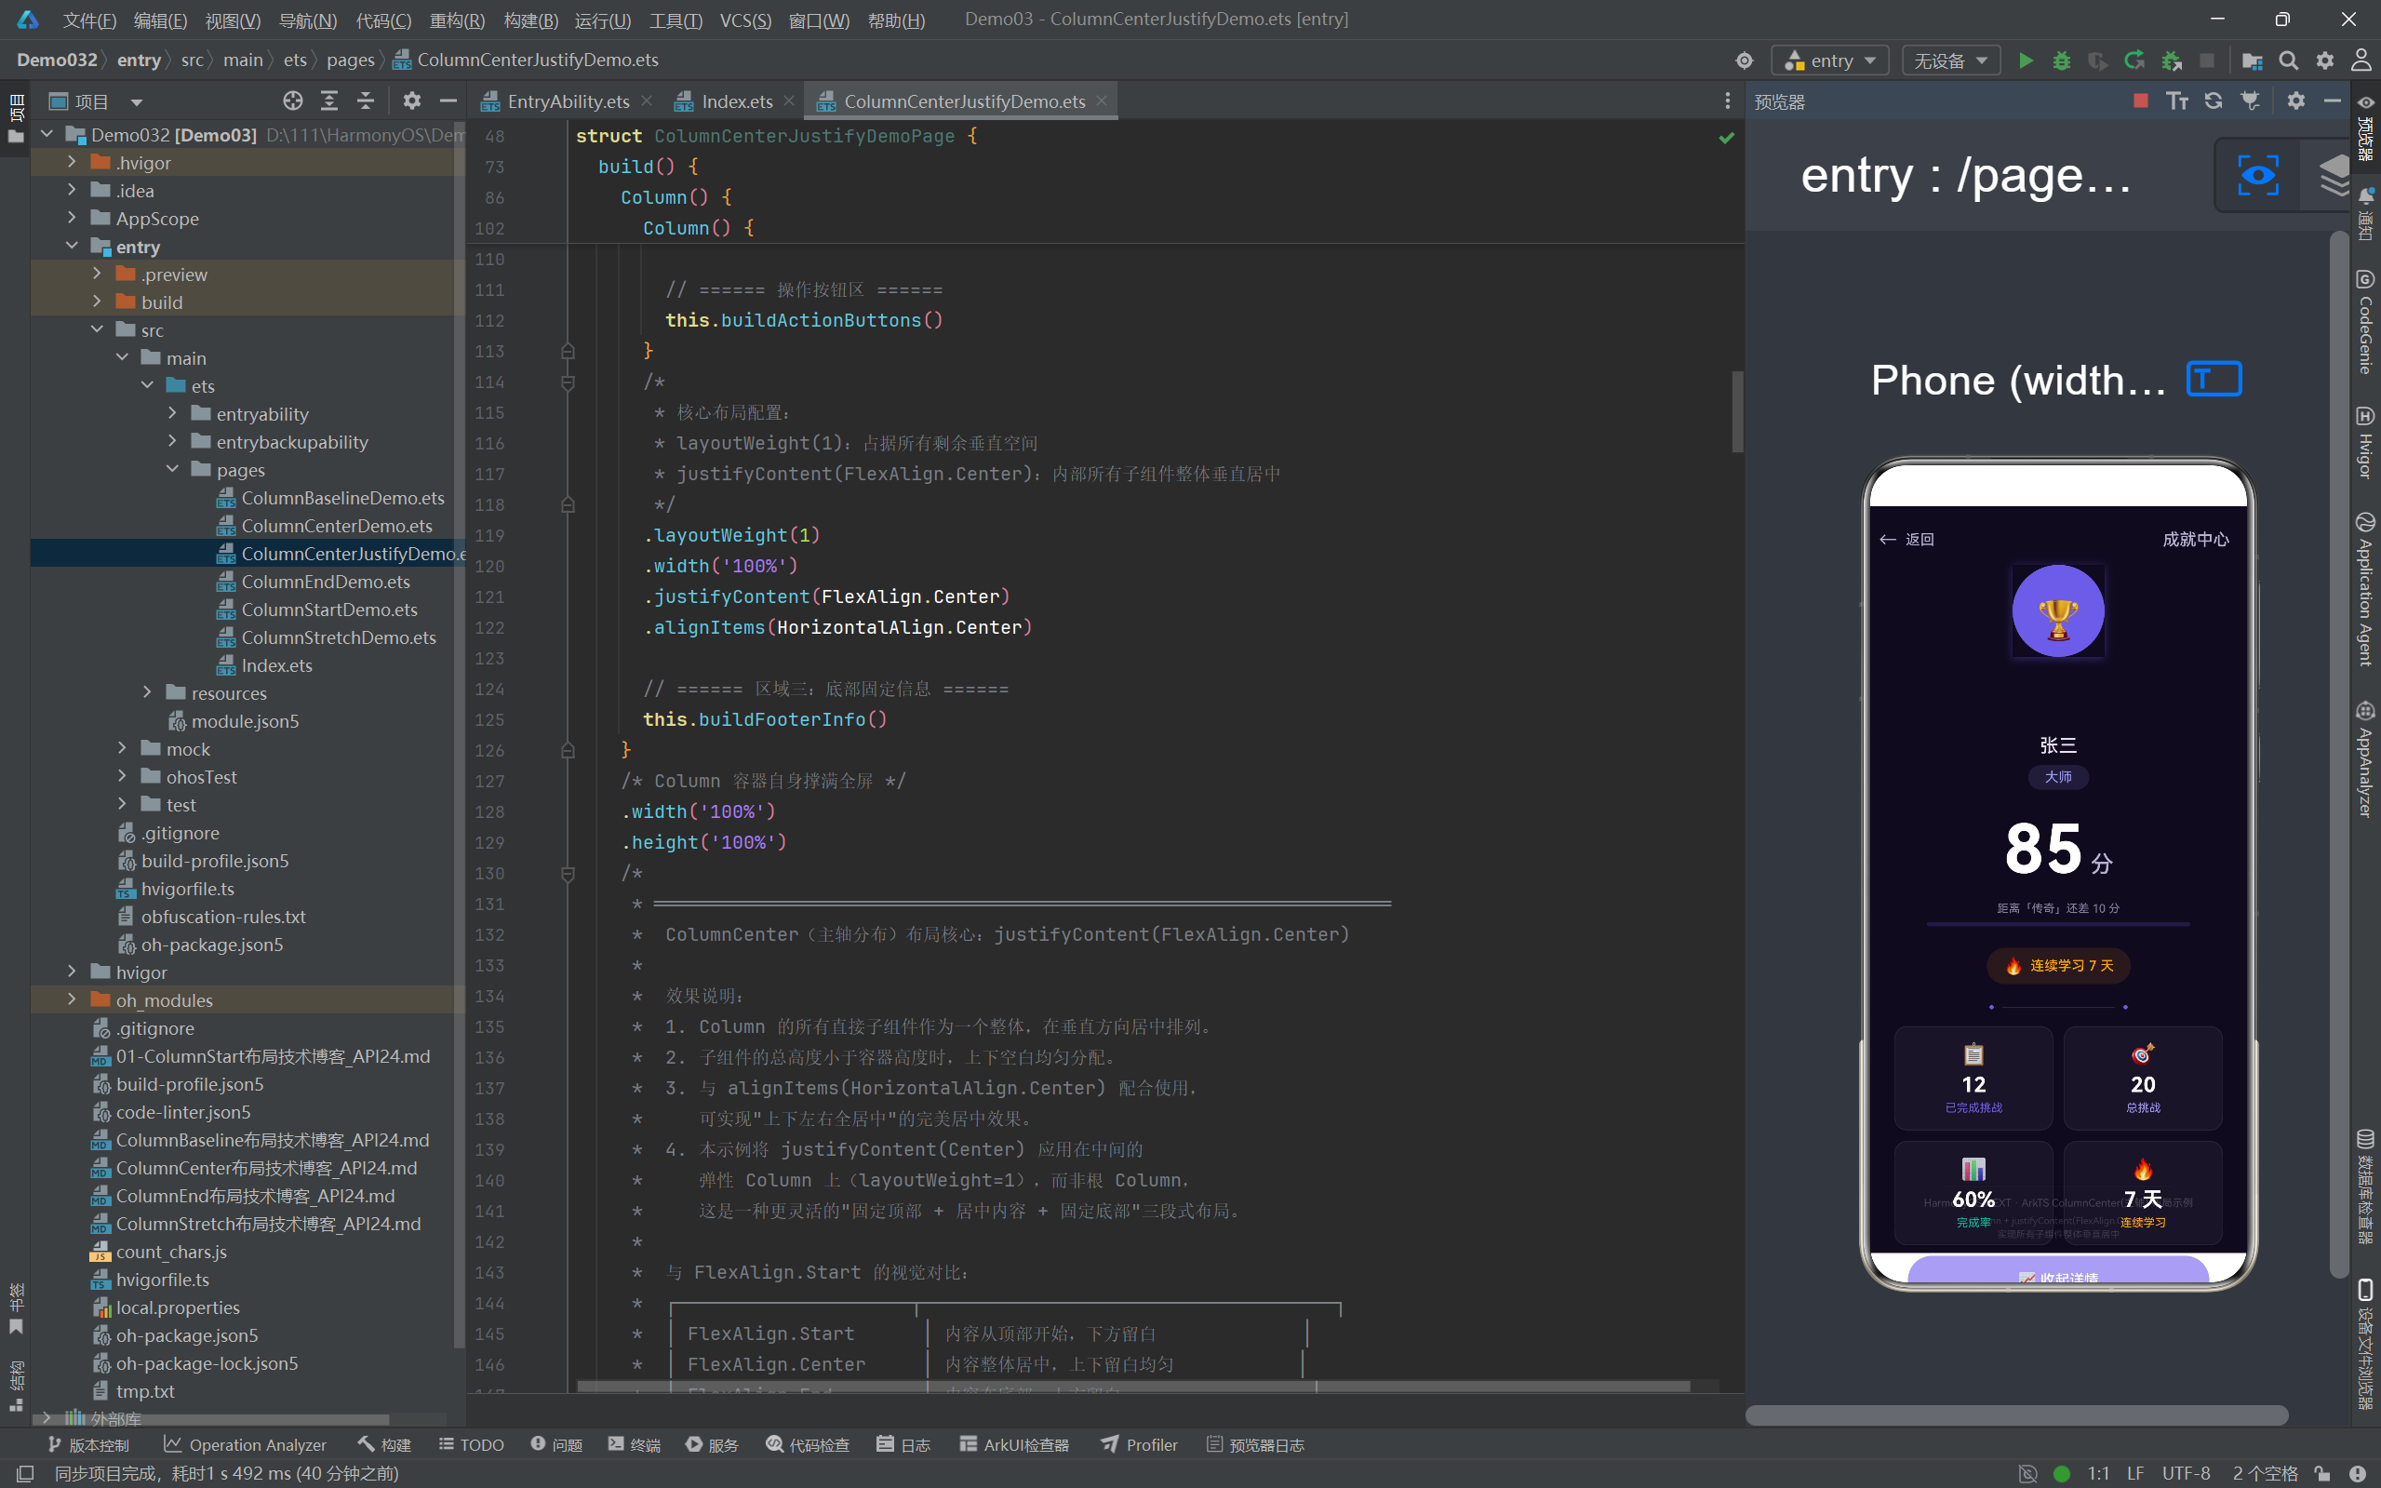Click the 返回 back link in preview
The image size is (2381, 1488).
point(1906,540)
